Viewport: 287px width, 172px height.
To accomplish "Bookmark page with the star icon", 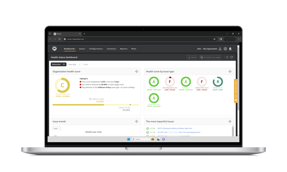I will click(x=214, y=39).
